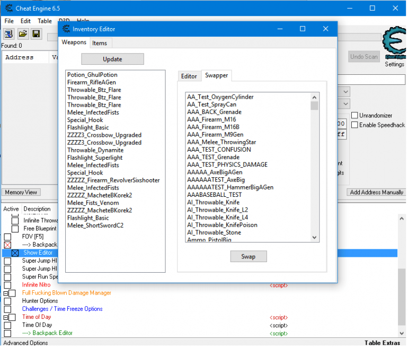Click the Cheat Engine 6.5 title bar icon
The width and height of the screenshot is (408, 347).
7,8
